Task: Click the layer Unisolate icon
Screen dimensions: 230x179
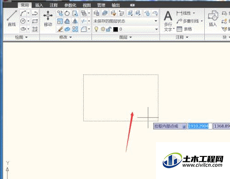Action: [x=138, y=13]
